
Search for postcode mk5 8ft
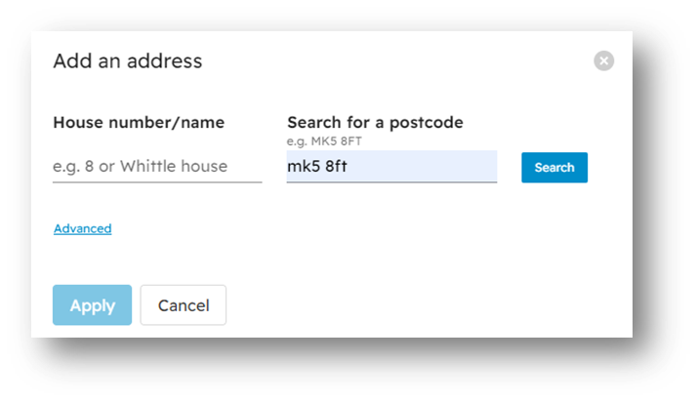(554, 168)
